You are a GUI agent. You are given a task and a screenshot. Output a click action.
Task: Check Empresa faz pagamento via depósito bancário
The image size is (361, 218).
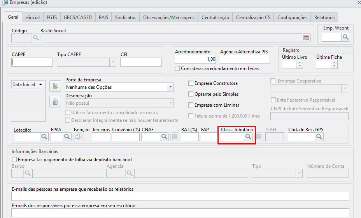pyautogui.click(x=14, y=160)
